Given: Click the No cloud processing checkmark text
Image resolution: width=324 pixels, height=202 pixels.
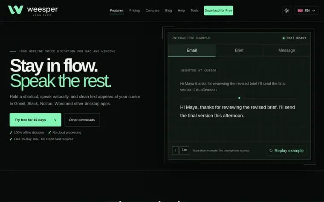Looking at the screenshot, I should pos(65,133).
